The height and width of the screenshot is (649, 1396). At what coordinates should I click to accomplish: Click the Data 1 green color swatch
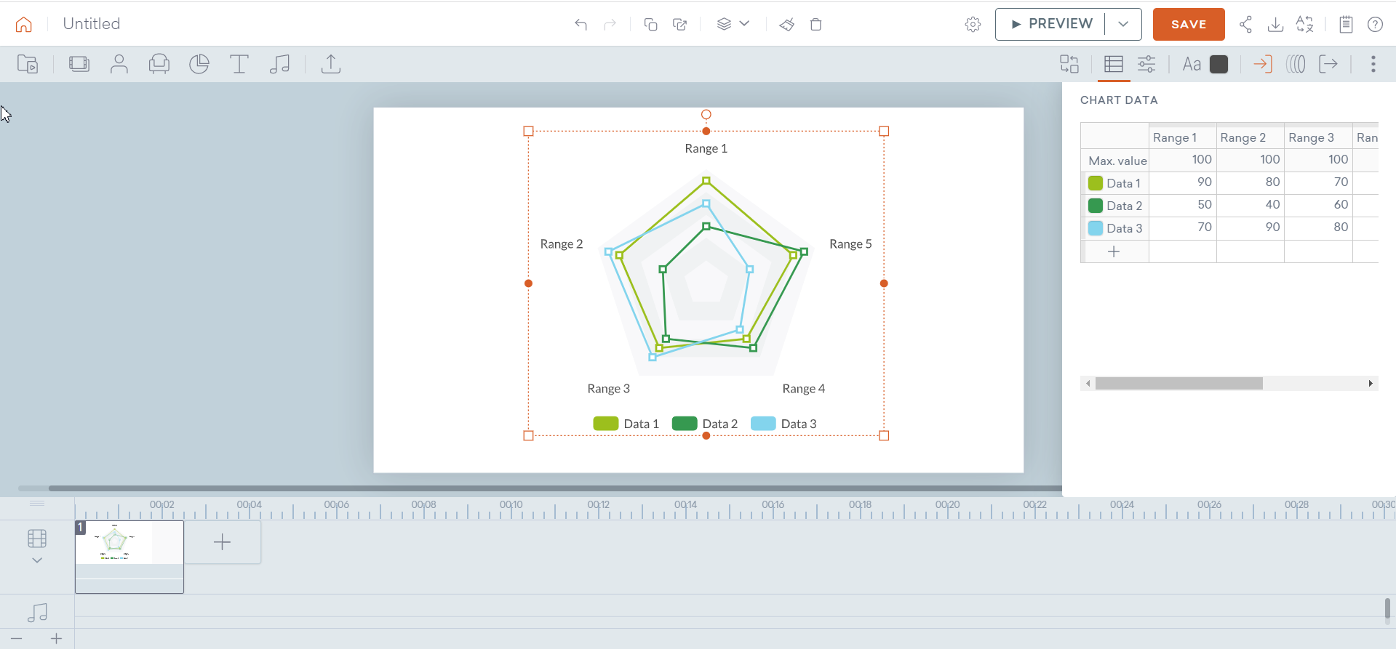[1095, 183]
